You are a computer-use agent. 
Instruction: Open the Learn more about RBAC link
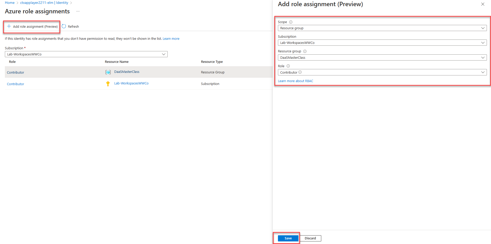(295, 81)
